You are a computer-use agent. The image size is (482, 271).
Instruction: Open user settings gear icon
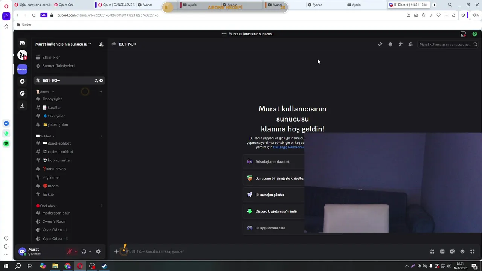point(98,251)
